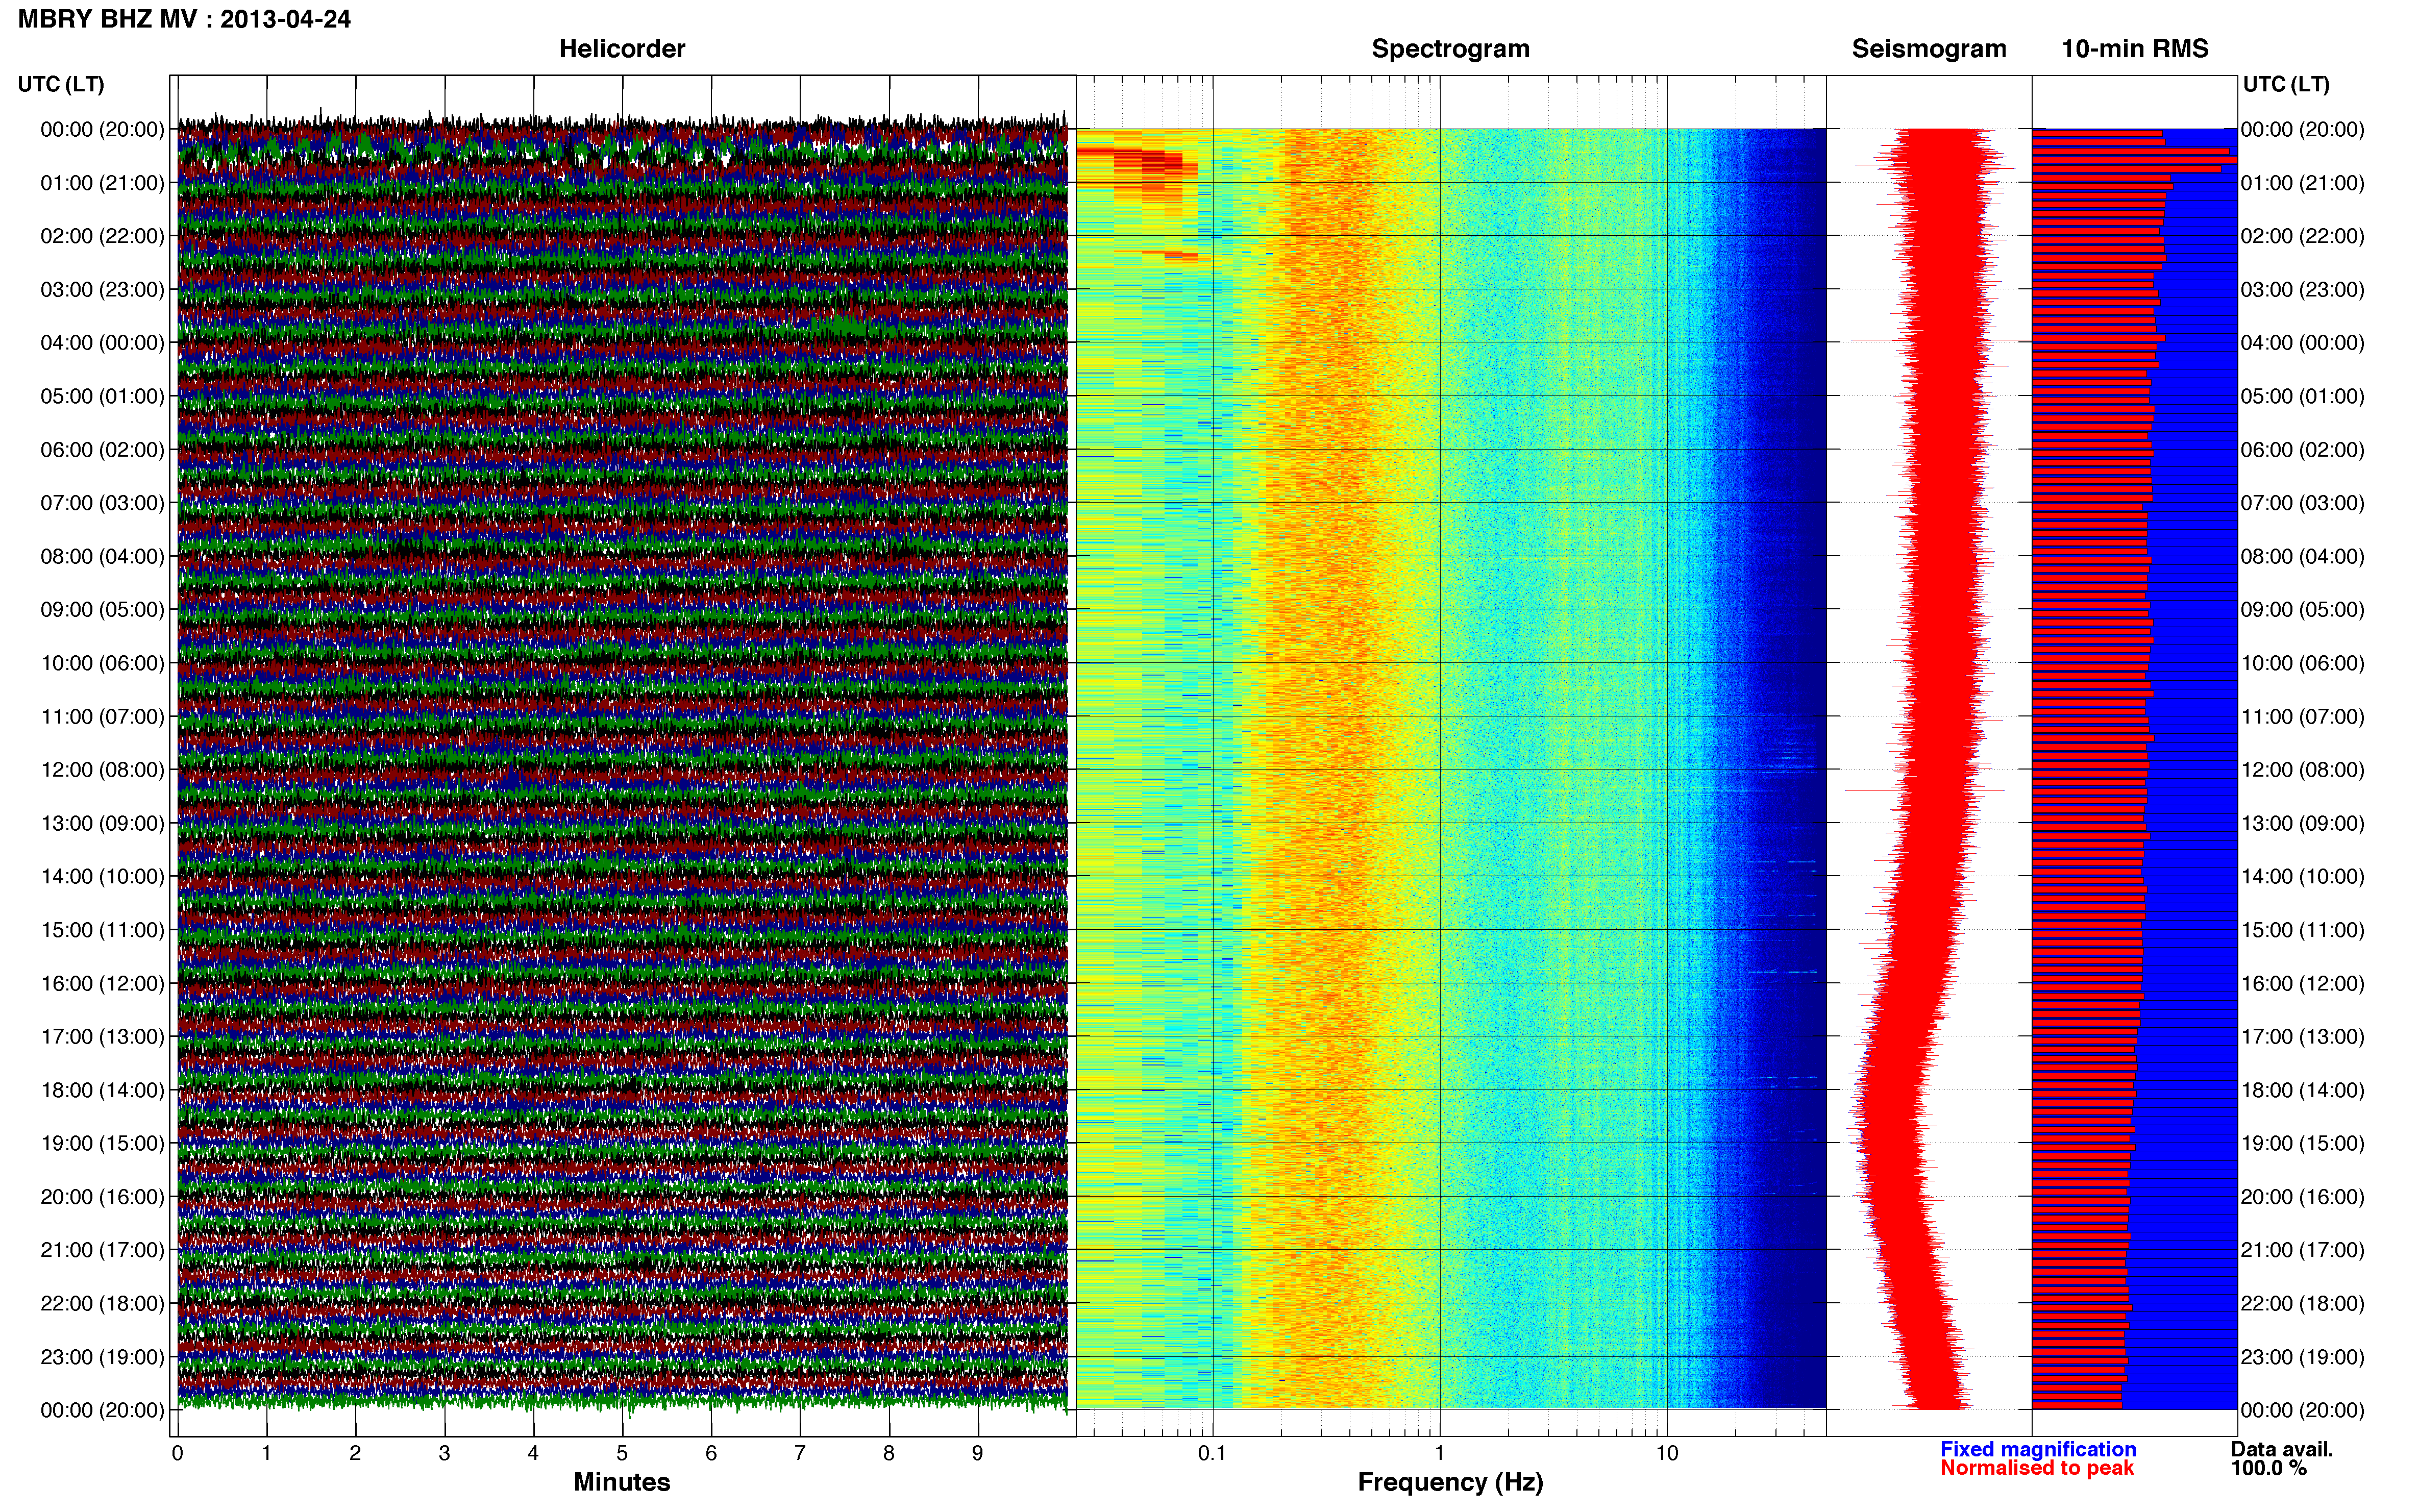Click left time label 23:00 (19:00)
This screenshot has width=2419, height=1512.
point(102,1357)
